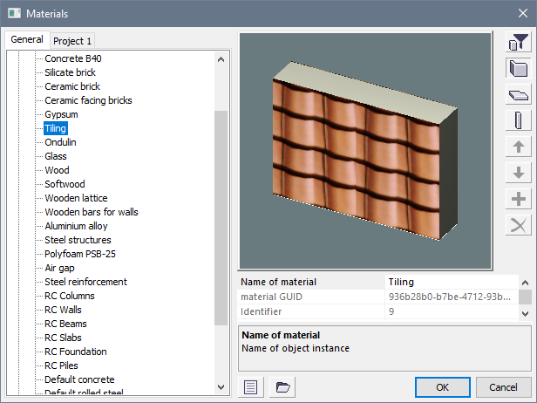The width and height of the screenshot is (537, 403).
Task: Click the move down arrow icon
Action: tap(519, 173)
